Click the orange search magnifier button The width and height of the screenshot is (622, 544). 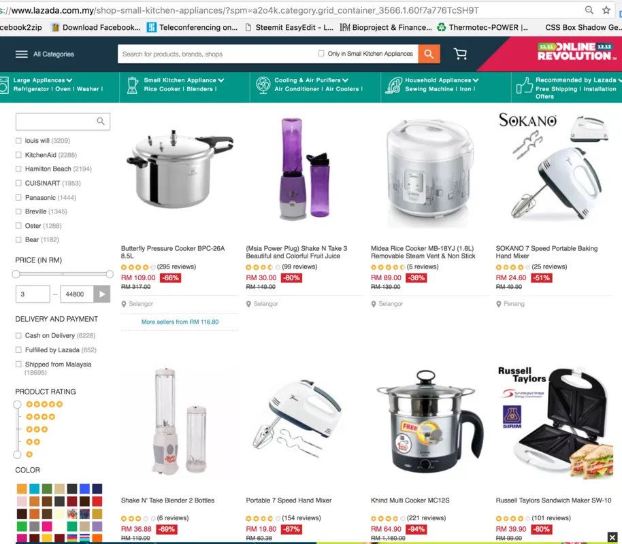pyautogui.click(x=429, y=54)
